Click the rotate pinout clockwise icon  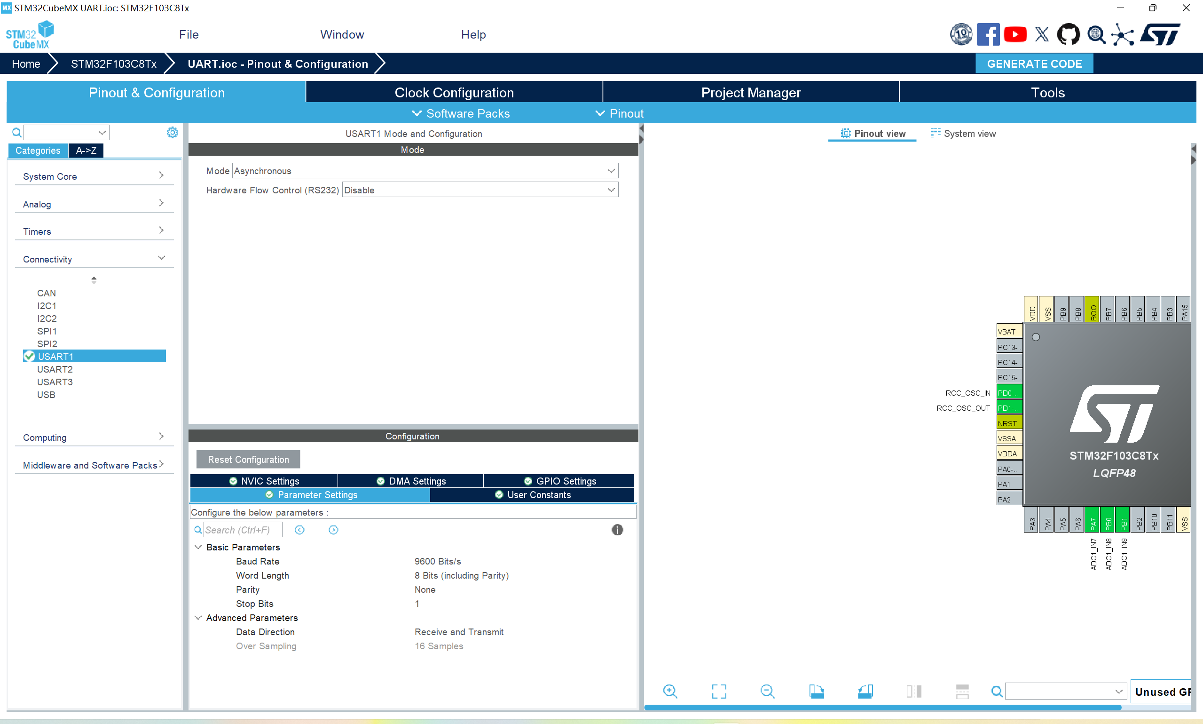(x=817, y=691)
